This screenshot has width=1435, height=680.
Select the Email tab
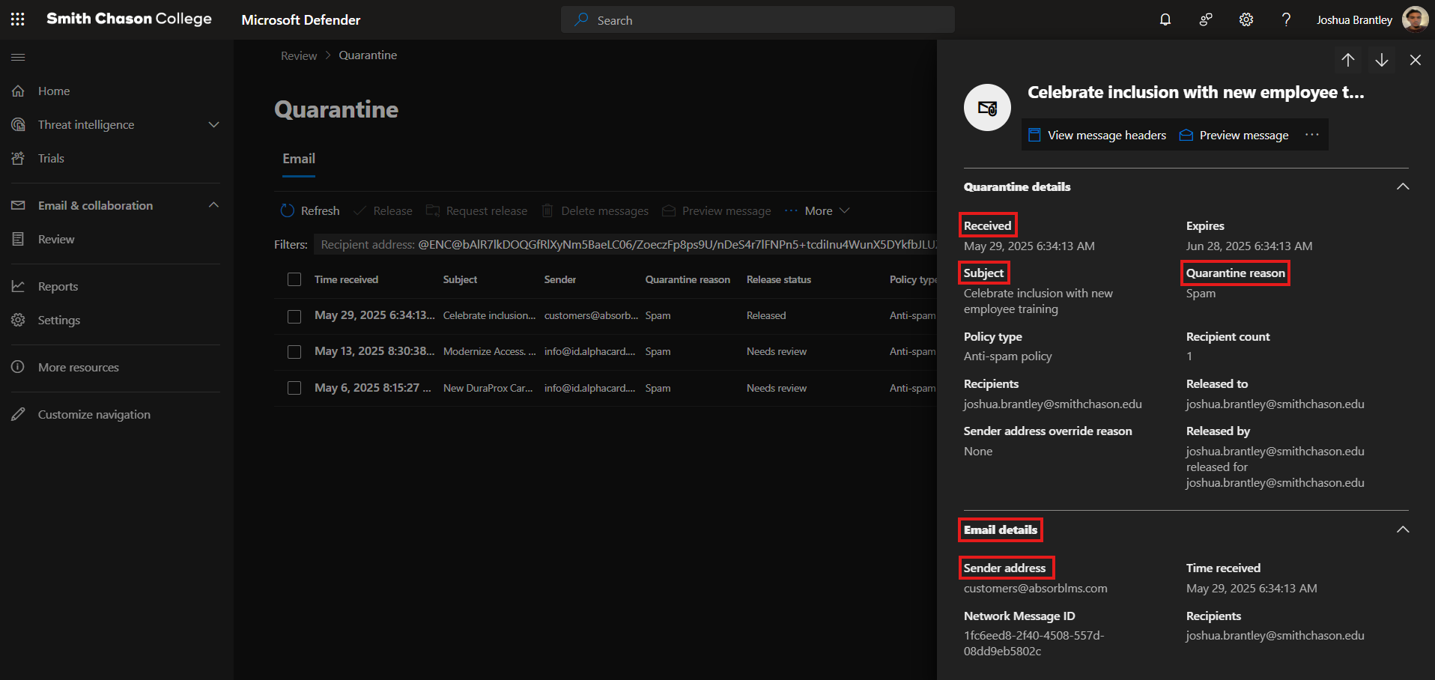pyautogui.click(x=299, y=159)
